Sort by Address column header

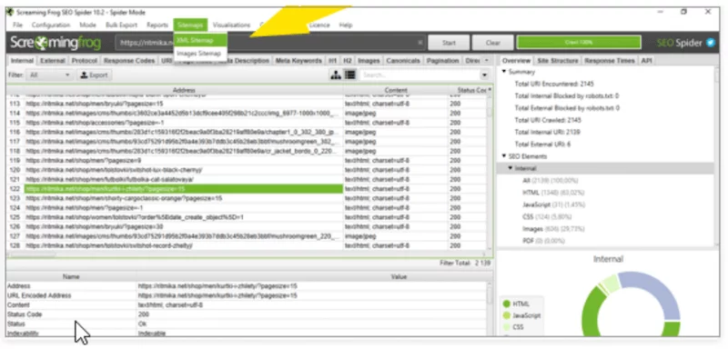(x=184, y=90)
